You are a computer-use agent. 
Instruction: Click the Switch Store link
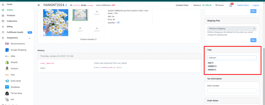pos(243,5)
